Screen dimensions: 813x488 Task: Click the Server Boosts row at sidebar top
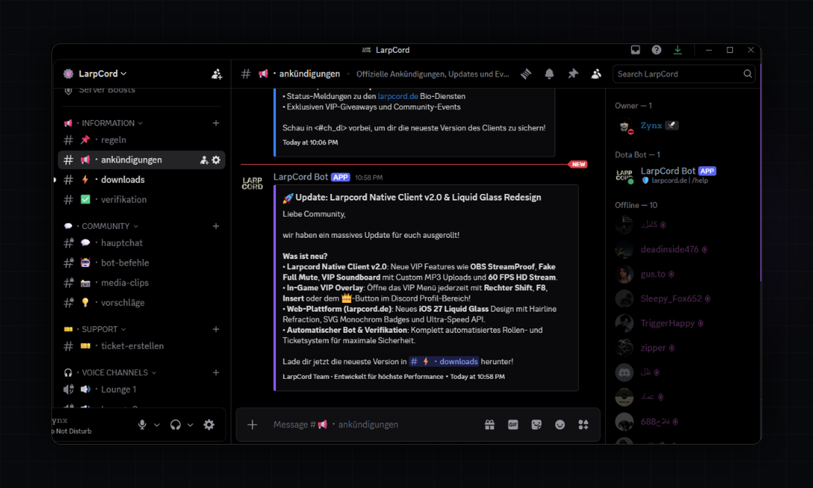pyautogui.click(x=107, y=90)
